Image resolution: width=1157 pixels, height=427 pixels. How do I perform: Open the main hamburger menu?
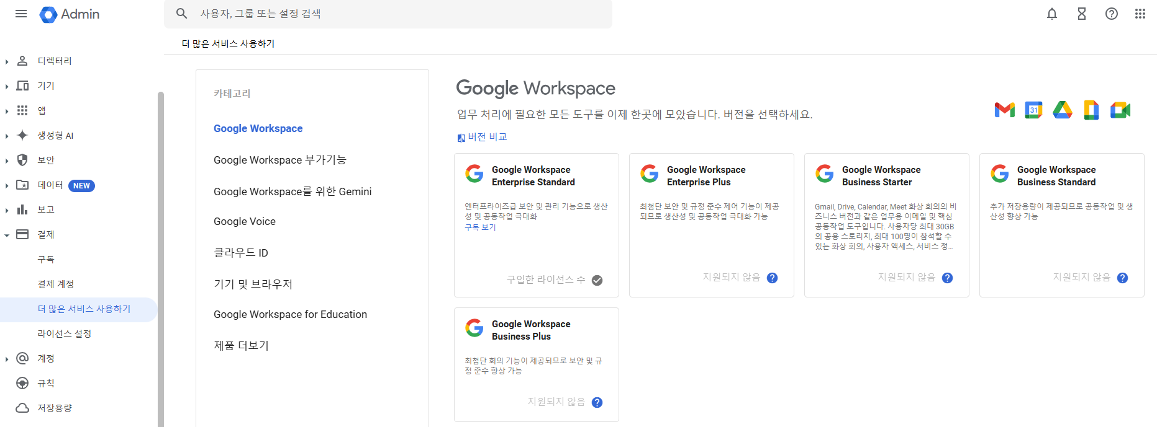coord(21,14)
